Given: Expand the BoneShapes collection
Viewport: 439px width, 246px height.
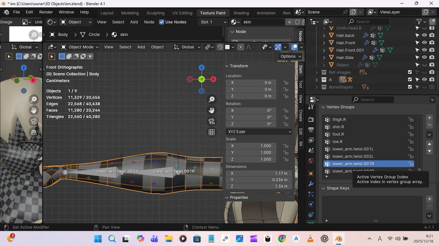Looking at the screenshot, I should point(316,87).
